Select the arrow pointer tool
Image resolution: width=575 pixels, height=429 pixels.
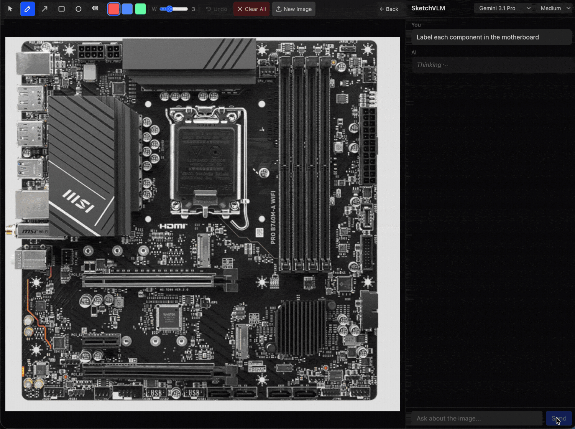pyautogui.click(x=10, y=8)
